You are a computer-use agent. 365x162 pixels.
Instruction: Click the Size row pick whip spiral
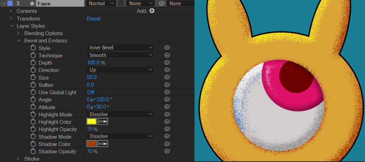(167, 77)
